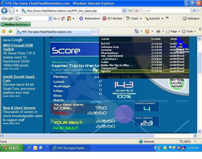Toggle the Google AutoLink feature

coord(154,18)
